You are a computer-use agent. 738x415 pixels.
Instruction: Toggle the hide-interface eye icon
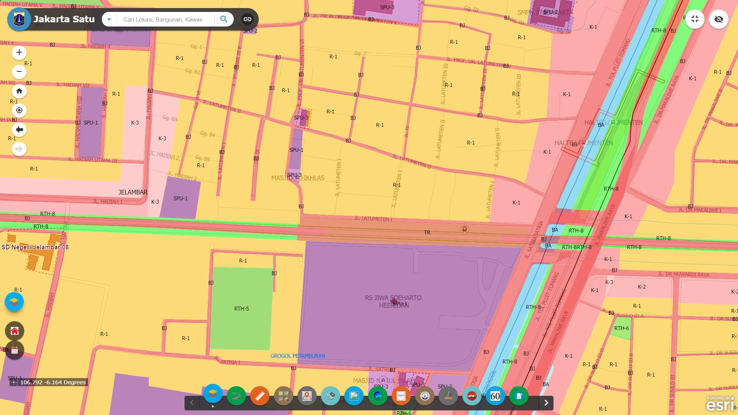pos(718,19)
